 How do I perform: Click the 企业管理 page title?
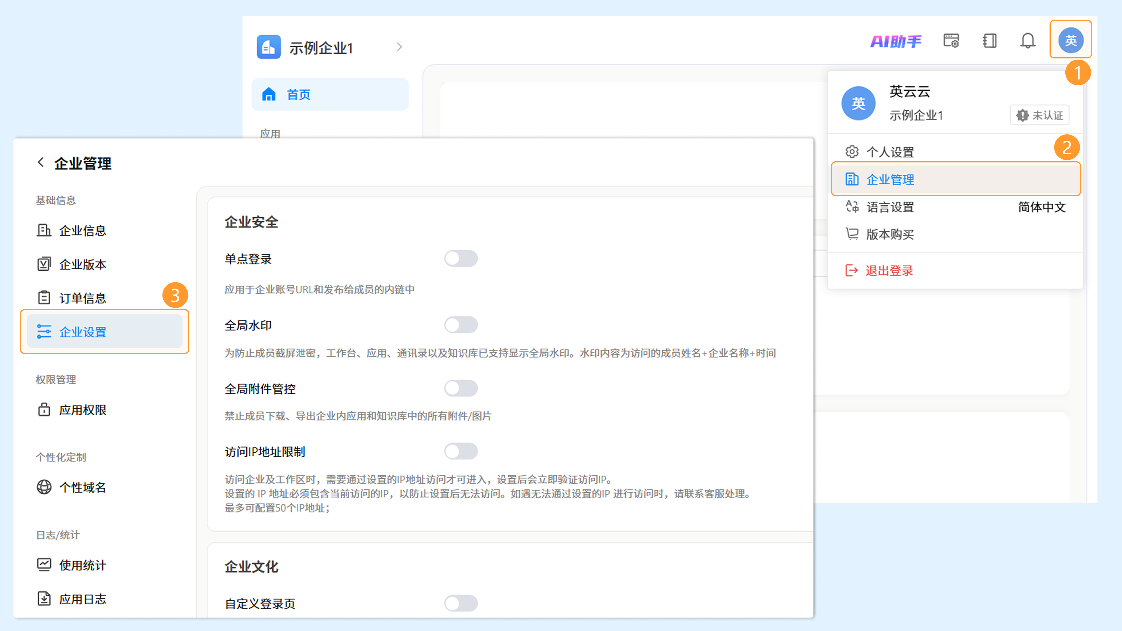click(x=83, y=163)
